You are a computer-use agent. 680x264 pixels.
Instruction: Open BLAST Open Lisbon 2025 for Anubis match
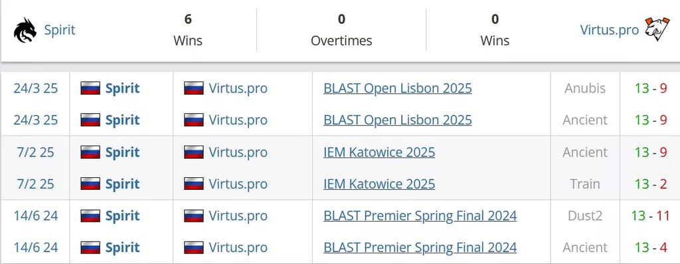[398, 89]
